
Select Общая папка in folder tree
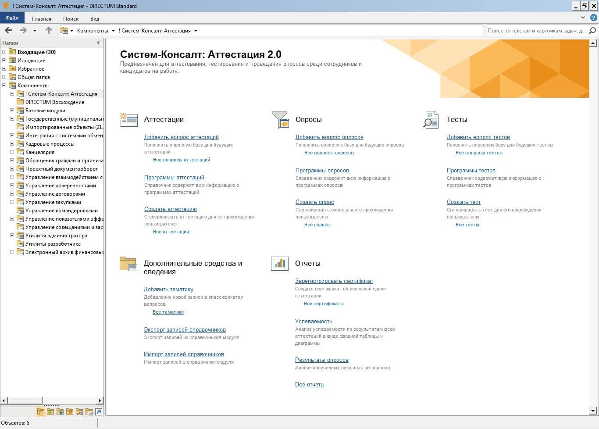tap(34, 77)
